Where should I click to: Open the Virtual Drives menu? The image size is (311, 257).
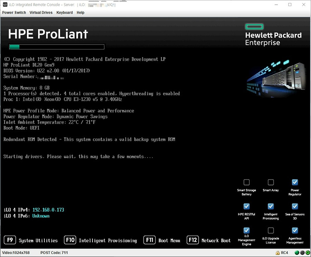pyautogui.click(x=41, y=12)
